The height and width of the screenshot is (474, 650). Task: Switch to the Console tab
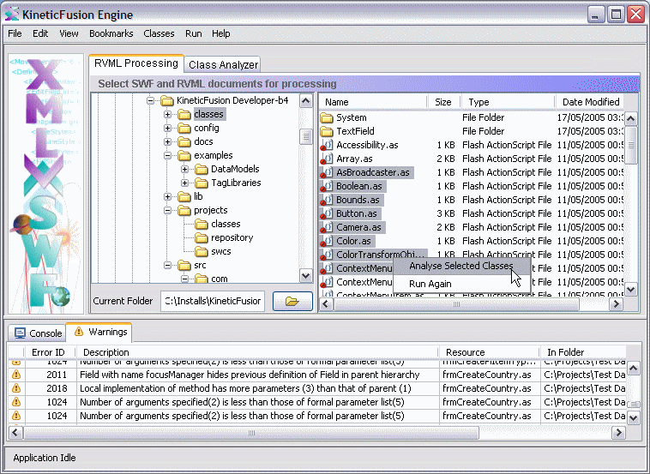pyautogui.click(x=38, y=333)
